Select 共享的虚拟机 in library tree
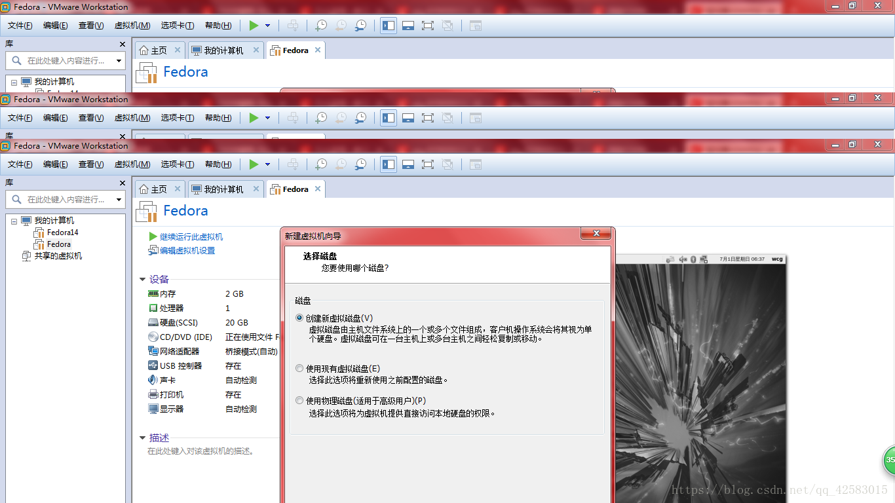 [58, 256]
